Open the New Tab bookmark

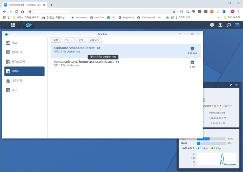tap(97, 17)
